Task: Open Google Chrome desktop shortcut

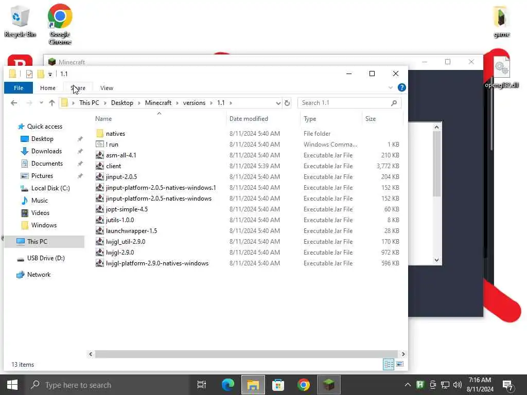Action: [x=60, y=24]
